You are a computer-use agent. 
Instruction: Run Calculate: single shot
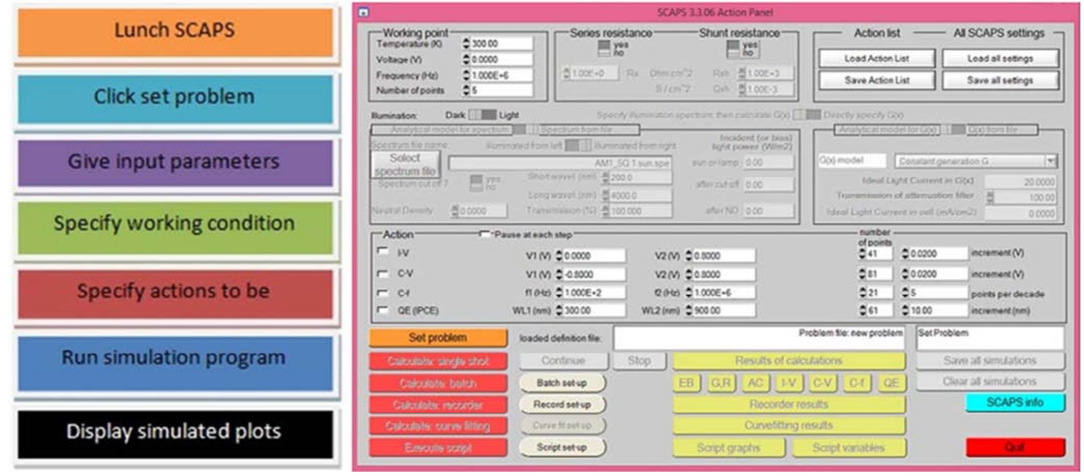click(438, 361)
